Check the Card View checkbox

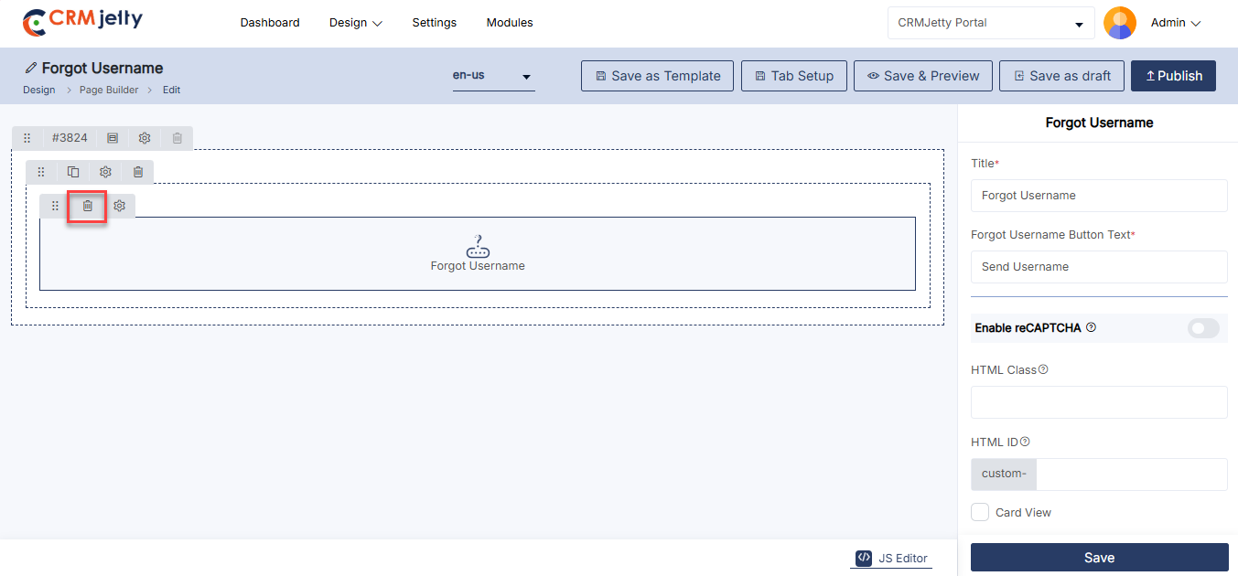click(x=980, y=512)
